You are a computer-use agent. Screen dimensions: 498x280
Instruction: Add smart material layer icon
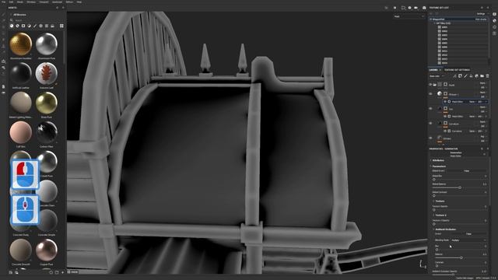[476, 76]
